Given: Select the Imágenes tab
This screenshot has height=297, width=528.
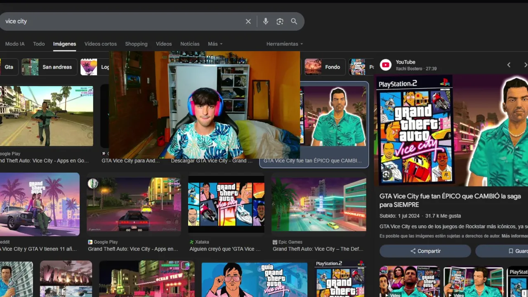Looking at the screenshot, I should pyautogui.click(x=64, y=44).
